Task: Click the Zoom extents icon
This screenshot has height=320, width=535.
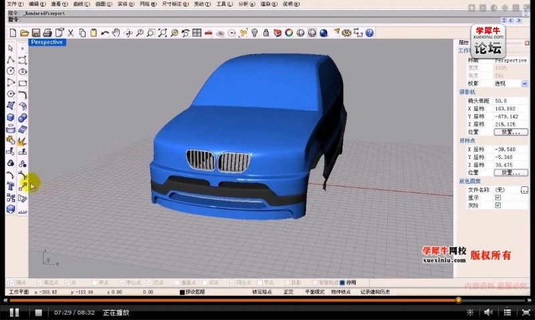Action: tap(163, 33)
